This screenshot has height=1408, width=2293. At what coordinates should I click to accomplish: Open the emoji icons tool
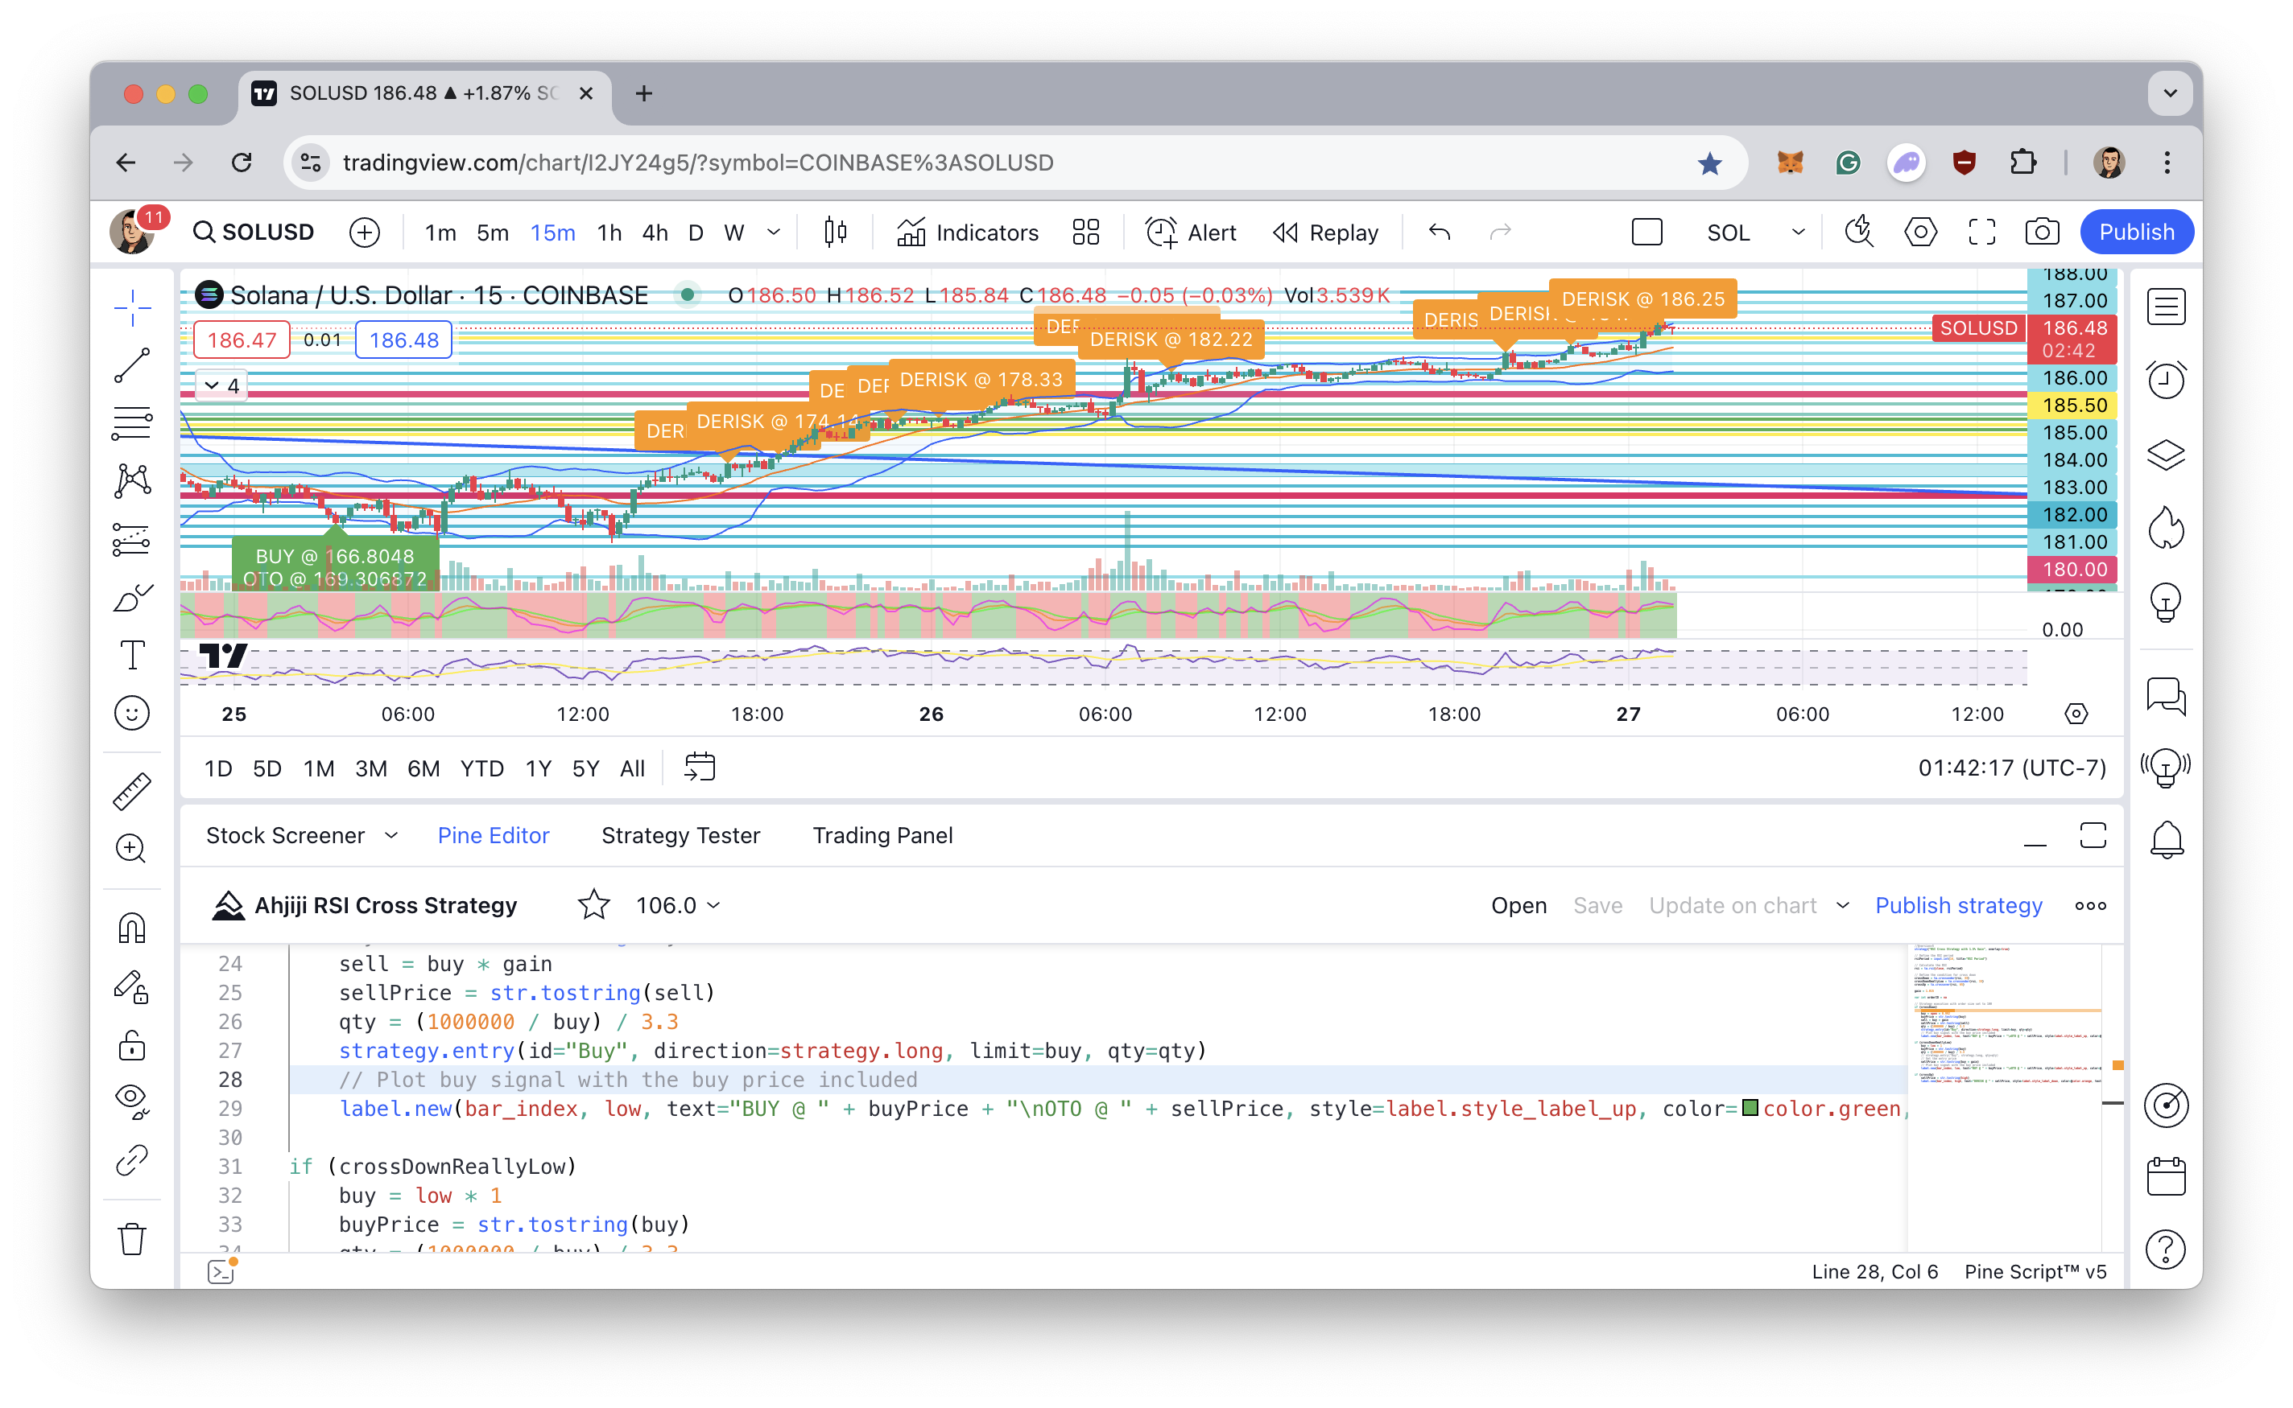(132, 714)
